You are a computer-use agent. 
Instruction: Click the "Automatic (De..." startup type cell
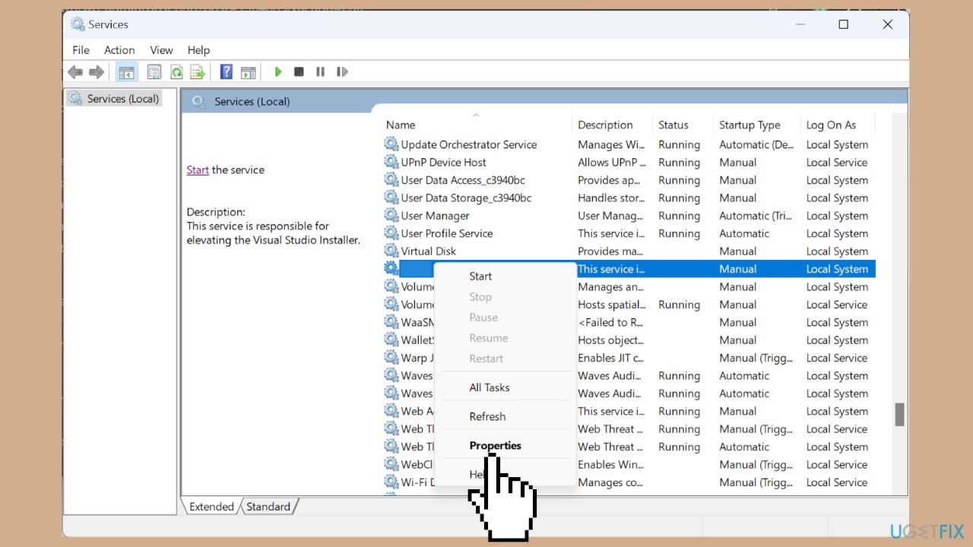point(756,144)
